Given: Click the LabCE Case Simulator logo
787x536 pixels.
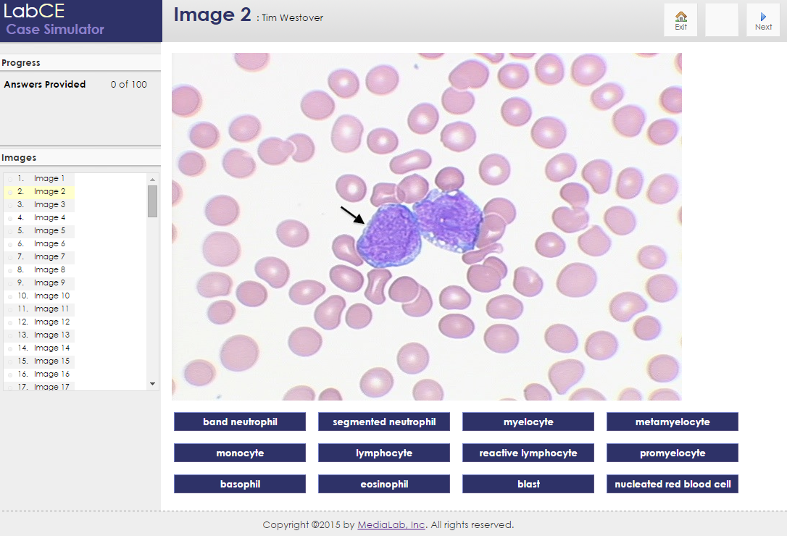Looking at the screenshot, I should pos(81,20).
